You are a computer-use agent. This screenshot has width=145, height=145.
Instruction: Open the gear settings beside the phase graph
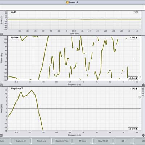(144, 85)
